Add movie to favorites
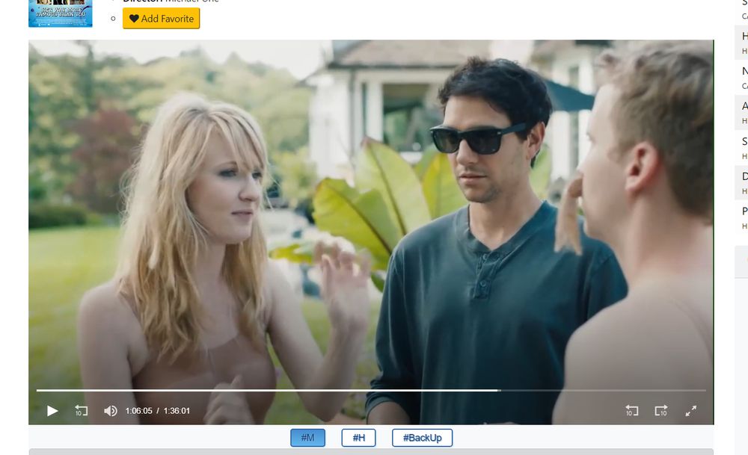 (162, 19)
